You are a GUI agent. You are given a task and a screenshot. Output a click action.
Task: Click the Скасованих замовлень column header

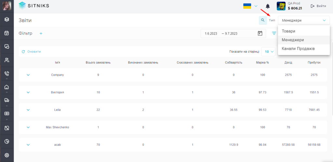click(x=193, y=63)
